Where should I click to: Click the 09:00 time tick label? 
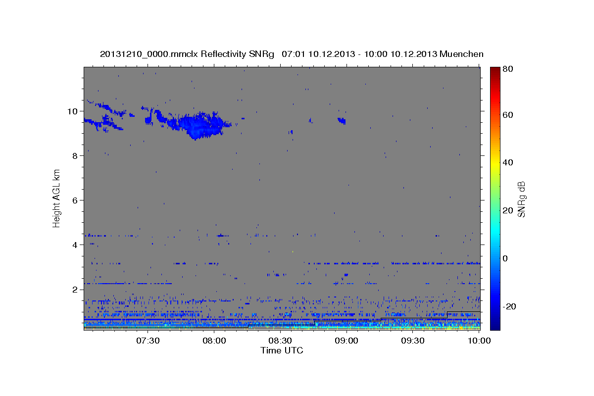pyautogui.click(x=346, y=341)
